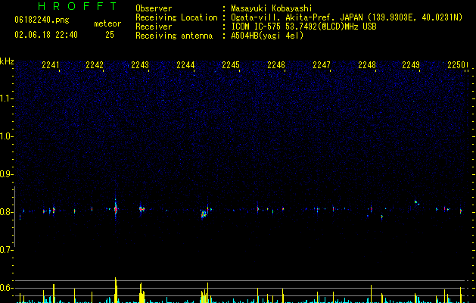Click the bright echo blob before 2245
The width and height of the screenshot is (476, 303).
click(204, 214)
